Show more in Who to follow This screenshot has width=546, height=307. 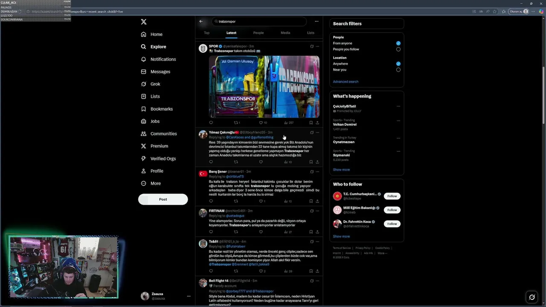tap(341, 236)
